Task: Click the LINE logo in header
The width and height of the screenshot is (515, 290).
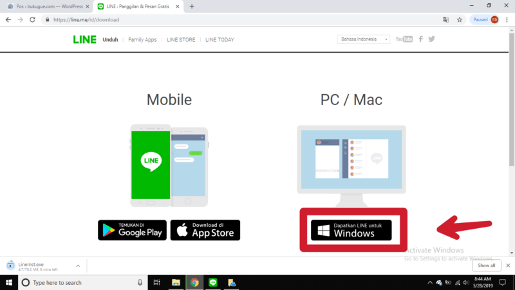Action: 85,39
